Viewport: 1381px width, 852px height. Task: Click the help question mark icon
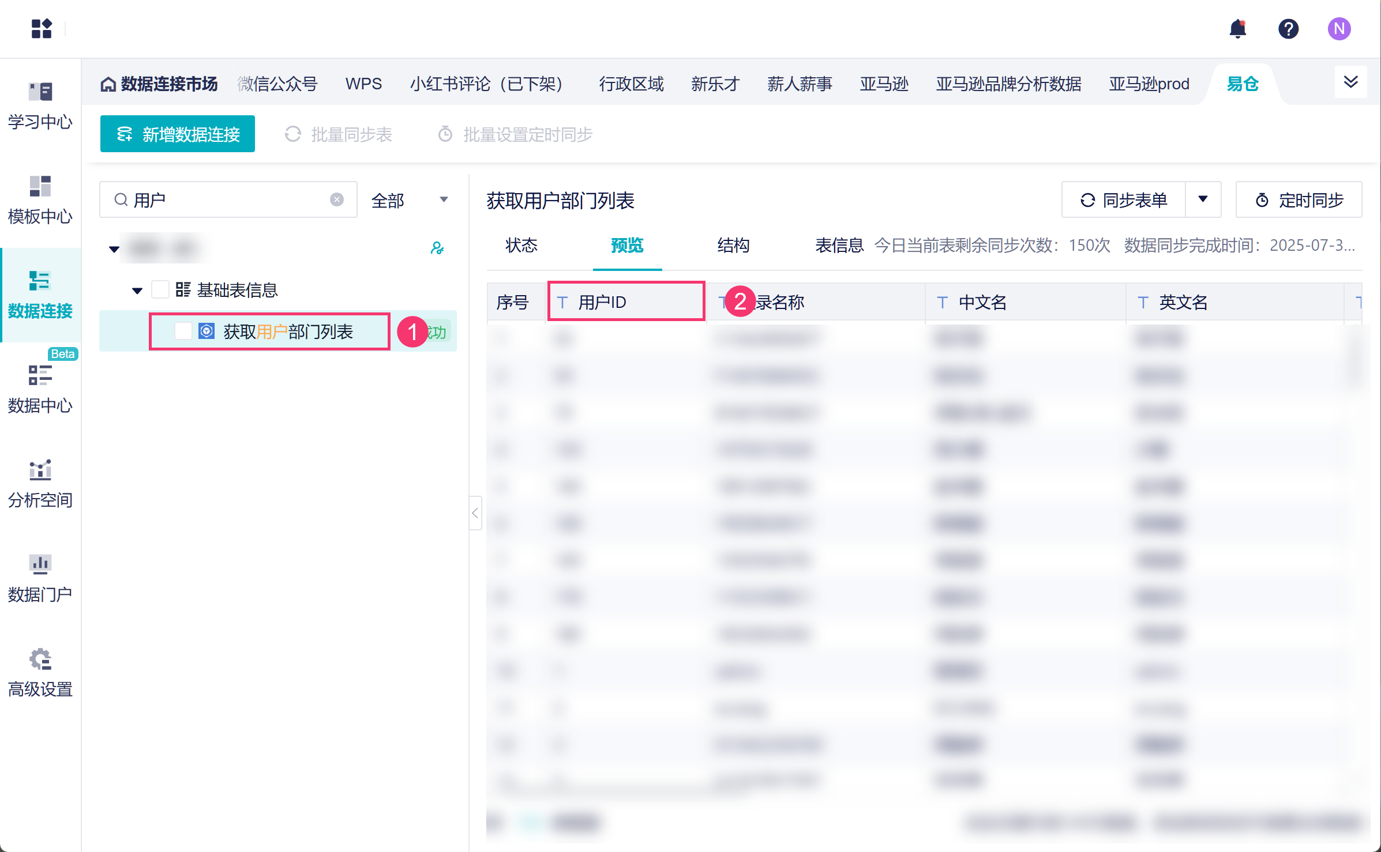click(1288, 29)
